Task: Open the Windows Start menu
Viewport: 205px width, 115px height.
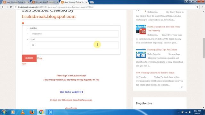Action: [4, 112]
